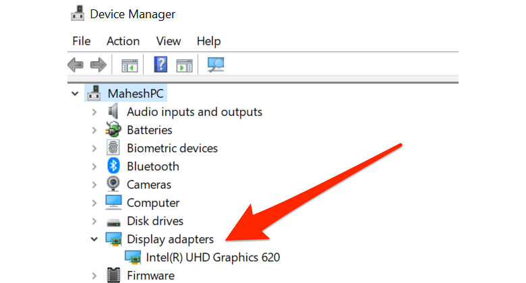Open the View menu

click(x=169, y=41)
